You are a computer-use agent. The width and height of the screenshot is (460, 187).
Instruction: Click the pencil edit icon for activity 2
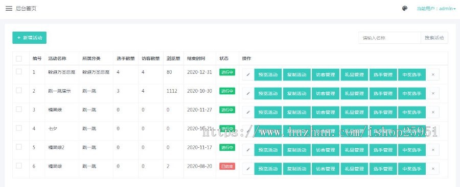(x=248, y=93)
